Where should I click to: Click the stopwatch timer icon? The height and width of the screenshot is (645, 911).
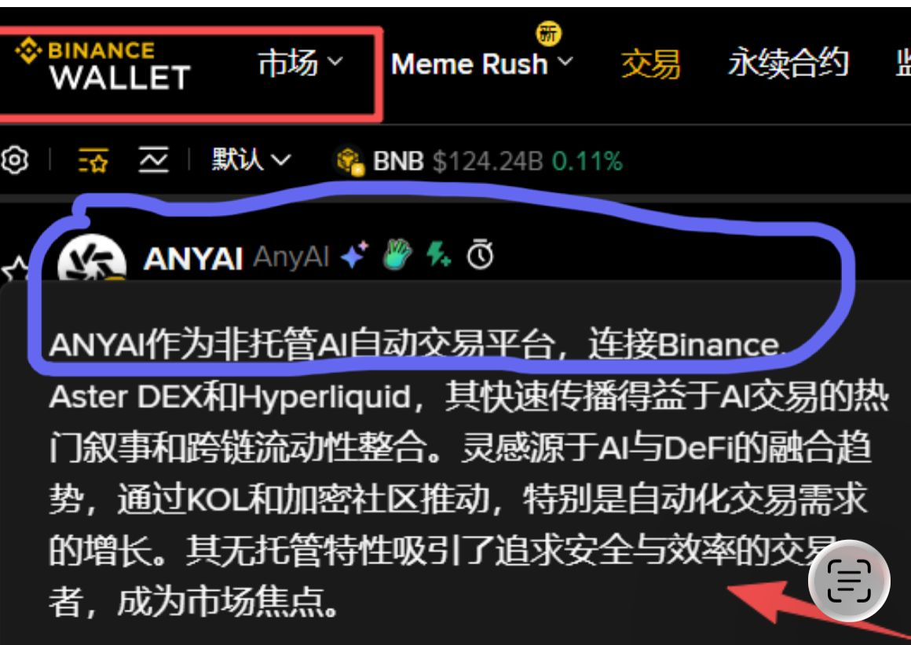pyautogui.click(x=480, y=254)
